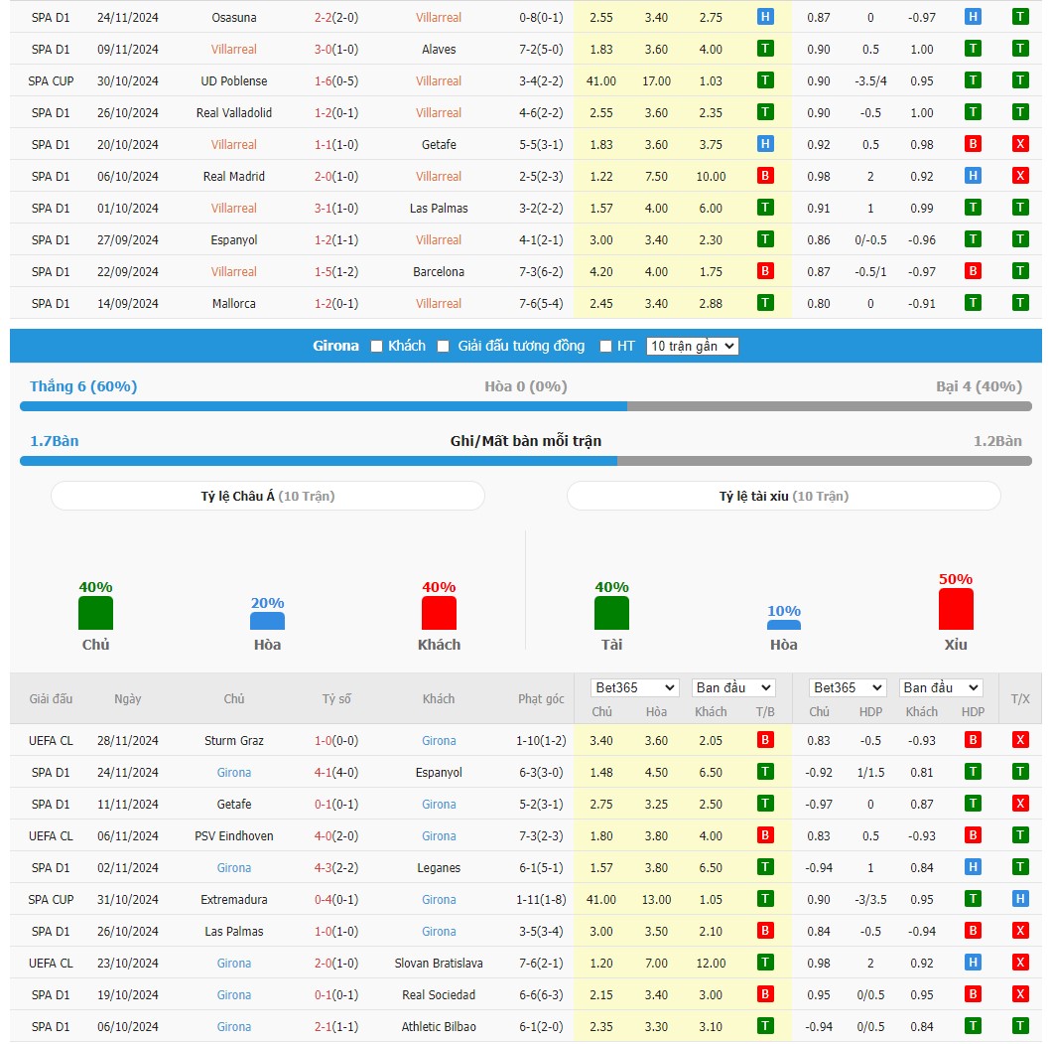Screen dimensions: 1051x1044
Task: Enable the Giải đấu tương đồng checkbox
Action: [x=443, y=347]
